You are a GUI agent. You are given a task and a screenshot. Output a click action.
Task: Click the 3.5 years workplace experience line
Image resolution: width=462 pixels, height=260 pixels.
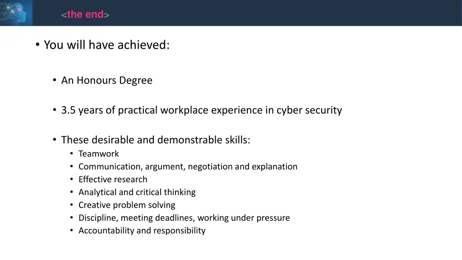coord(202,110)
